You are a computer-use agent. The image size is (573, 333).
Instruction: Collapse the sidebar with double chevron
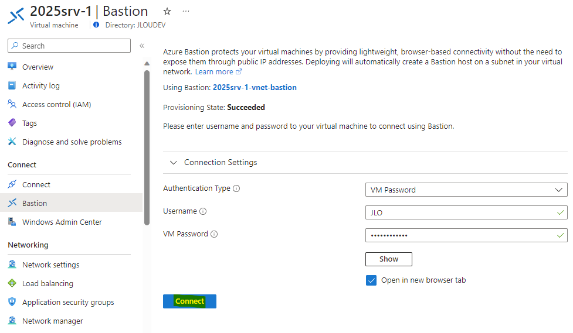[142, 46]
